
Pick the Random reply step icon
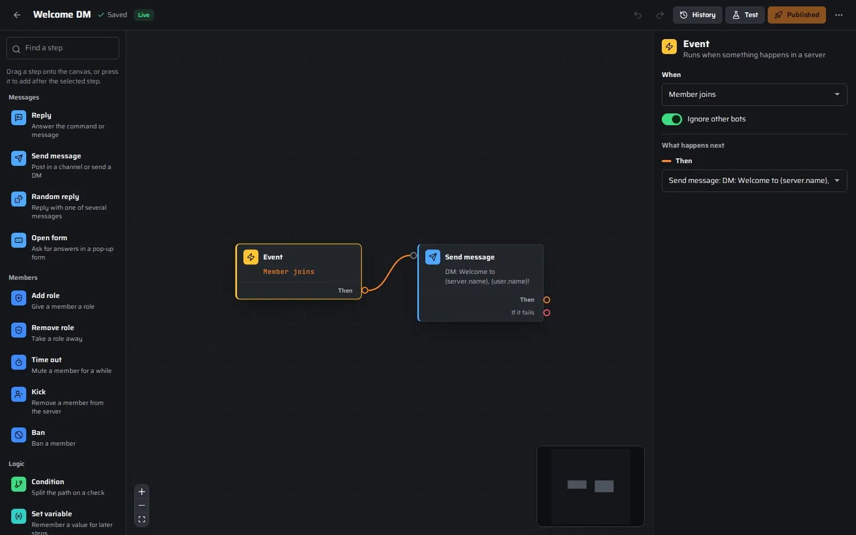[x=19, y=199]
